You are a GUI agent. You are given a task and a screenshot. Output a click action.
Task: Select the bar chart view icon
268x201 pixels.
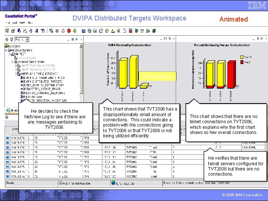(95, 31)
